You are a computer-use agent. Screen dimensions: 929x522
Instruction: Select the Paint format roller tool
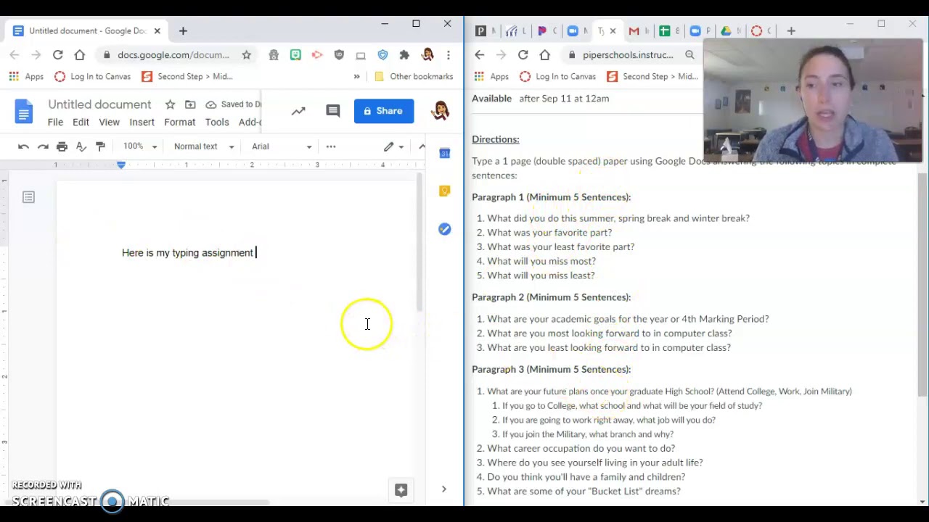(x=100, y=146)
